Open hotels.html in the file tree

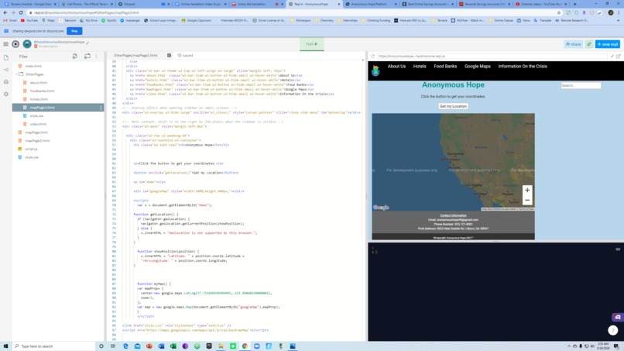(x=39, y=99)
